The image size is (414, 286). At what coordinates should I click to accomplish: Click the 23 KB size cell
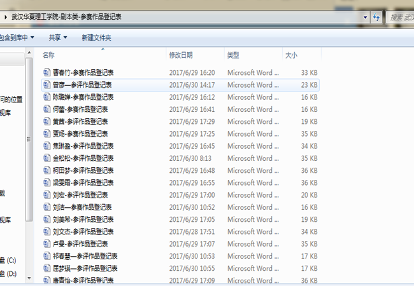(x=309, y=85)
